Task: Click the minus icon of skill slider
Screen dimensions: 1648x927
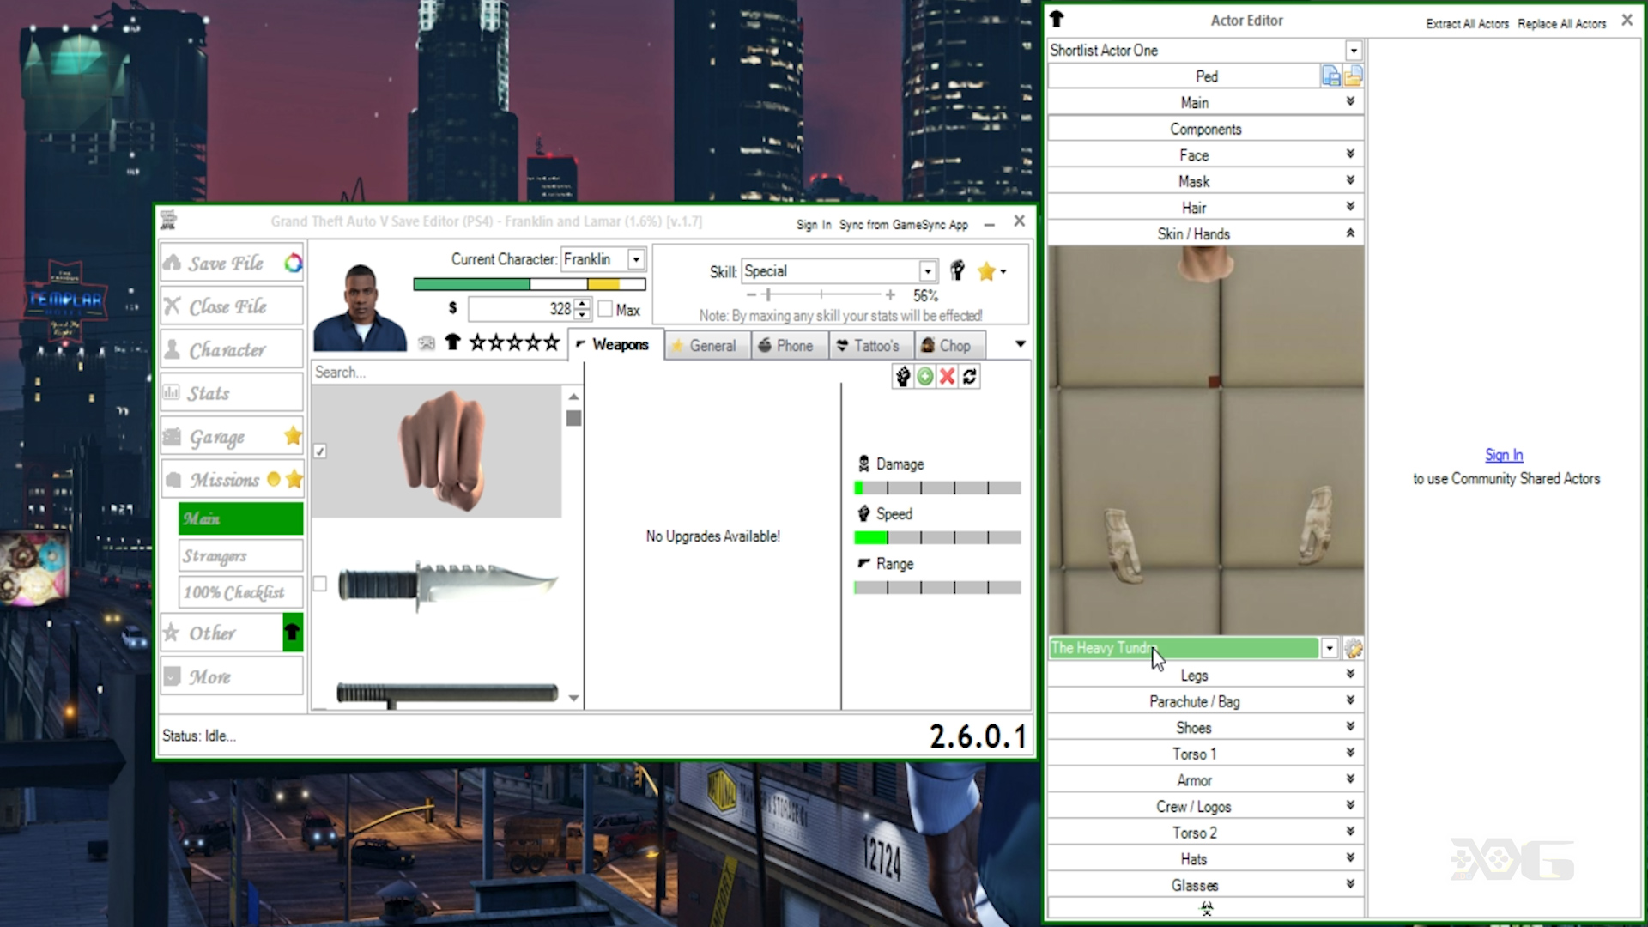Action: click(x=751, y=295)
